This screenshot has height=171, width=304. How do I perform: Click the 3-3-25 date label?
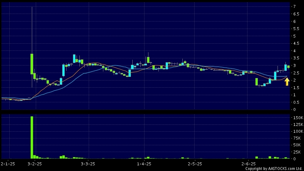pyautogui.click(x=88, y=164)
